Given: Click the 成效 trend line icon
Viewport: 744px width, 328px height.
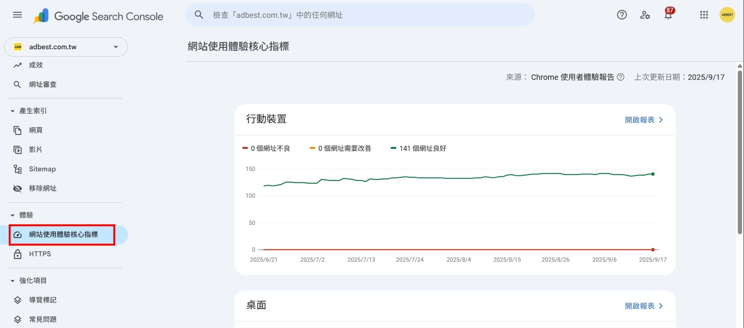Looking at the screenshot, I should [x=17, y=65].
